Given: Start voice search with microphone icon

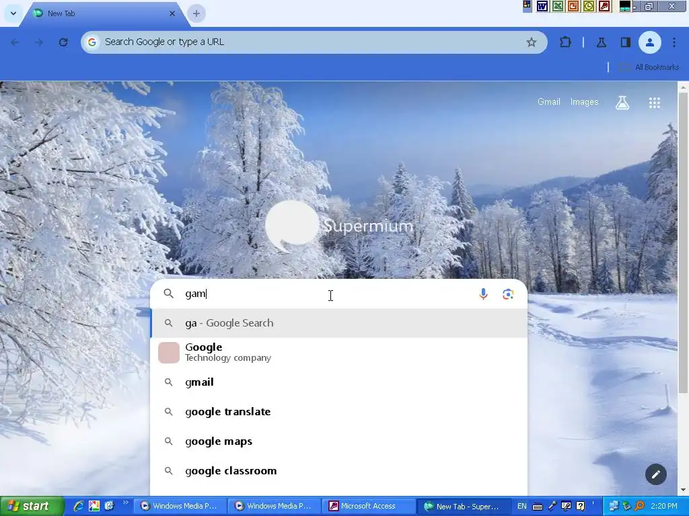Looking at the screenshot, I should (483, 294).
